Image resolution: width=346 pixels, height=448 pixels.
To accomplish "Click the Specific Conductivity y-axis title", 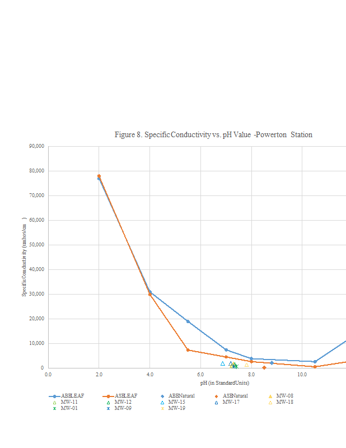I will click(x=24, y=256).
